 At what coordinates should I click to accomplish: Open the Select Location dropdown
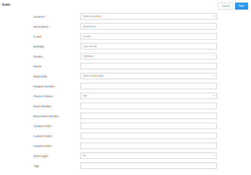coord(149,17)
